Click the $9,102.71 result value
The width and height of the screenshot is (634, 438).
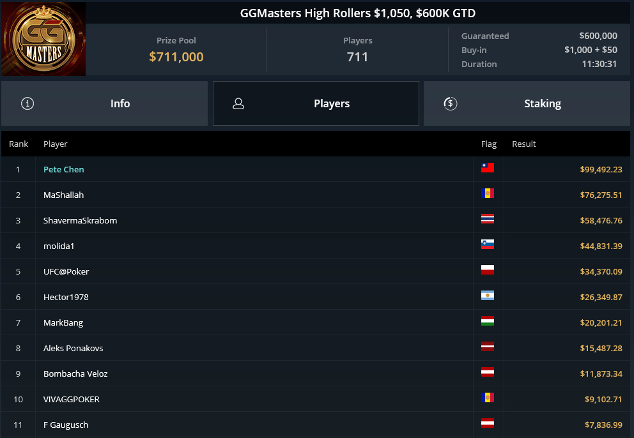coord(603,399)
